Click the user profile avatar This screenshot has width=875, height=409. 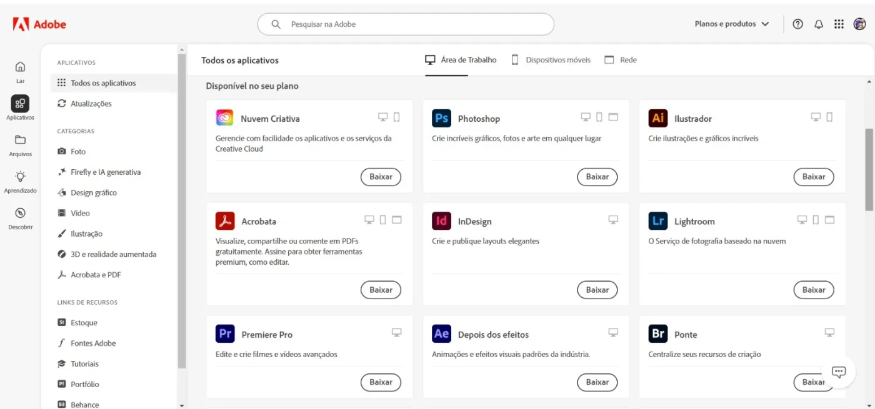pyautogui.click(x=859, y=24)
